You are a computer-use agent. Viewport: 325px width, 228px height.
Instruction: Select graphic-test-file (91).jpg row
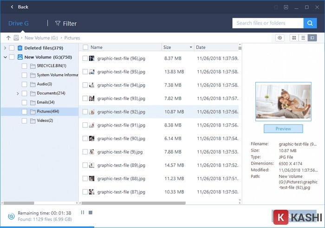click(159, 125)
